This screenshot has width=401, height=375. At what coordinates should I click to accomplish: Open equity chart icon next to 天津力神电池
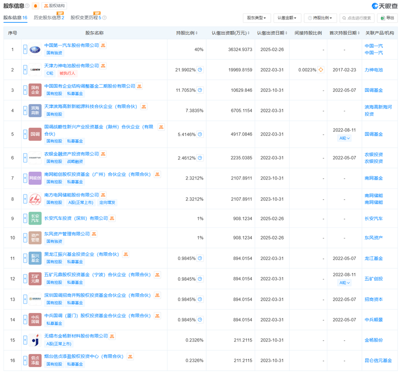tap(103, 66)
